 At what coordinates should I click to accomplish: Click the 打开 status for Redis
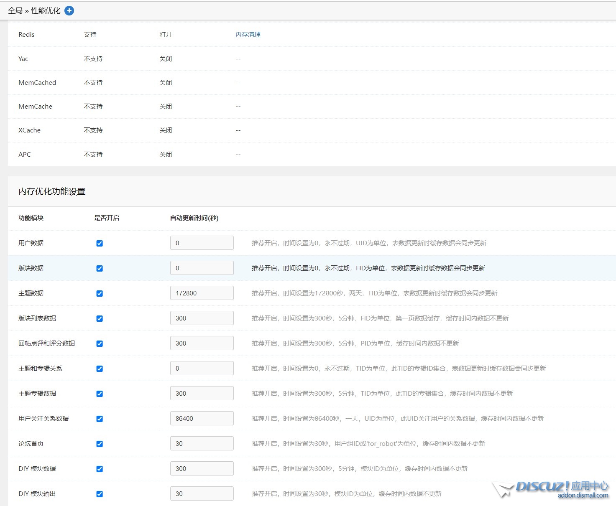(166, 35)
